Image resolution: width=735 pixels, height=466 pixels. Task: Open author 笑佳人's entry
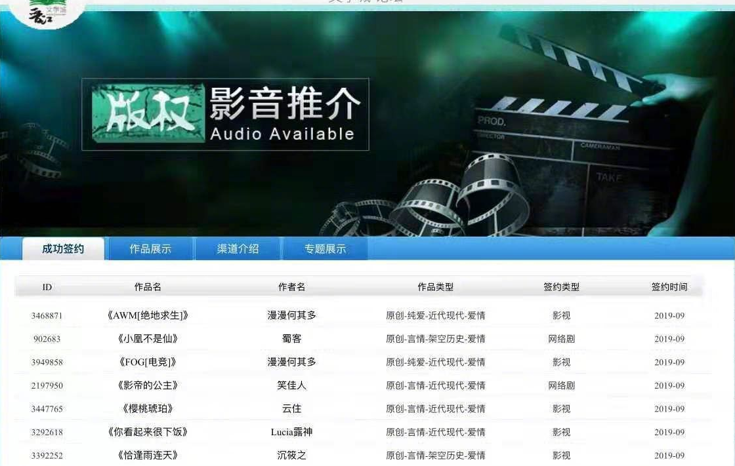point(291,385)
